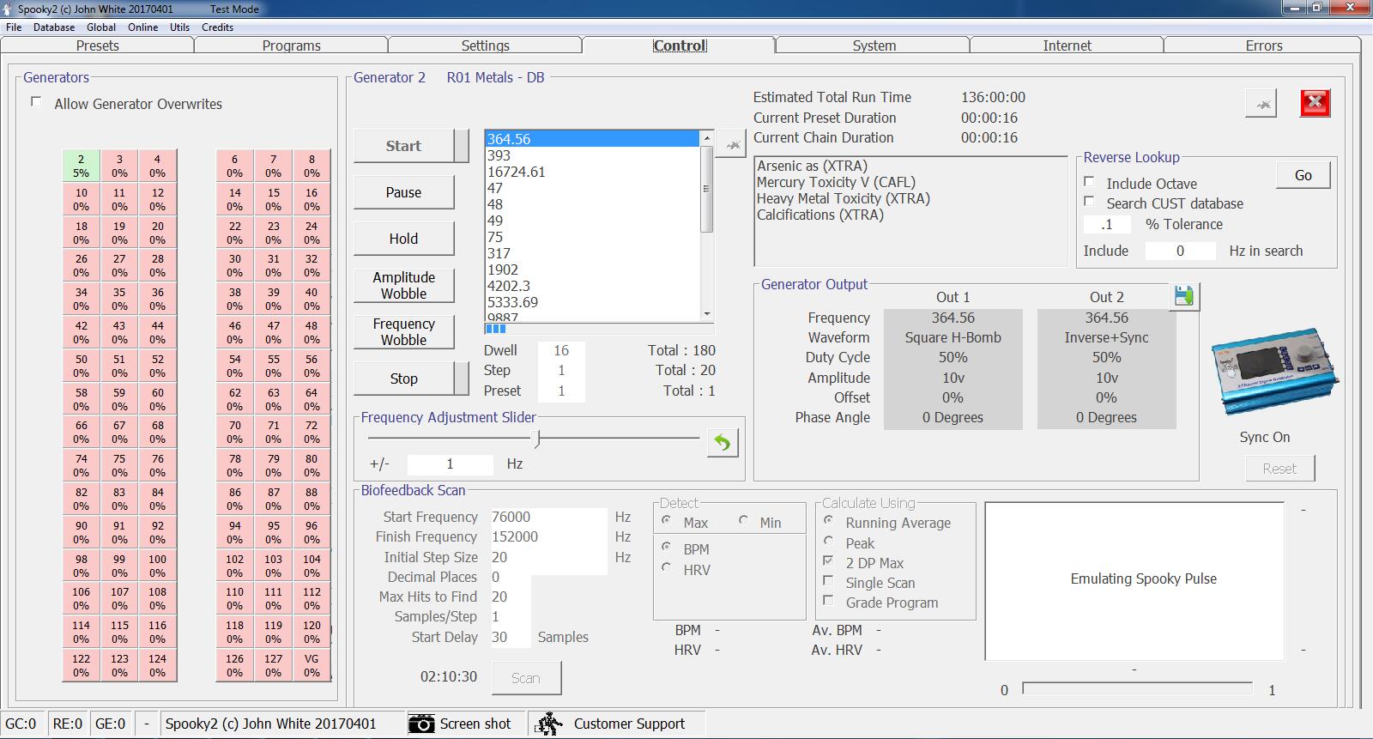Click the % Tolerance input field
Screen dimensions: 1373x739
click(1108, 225)
